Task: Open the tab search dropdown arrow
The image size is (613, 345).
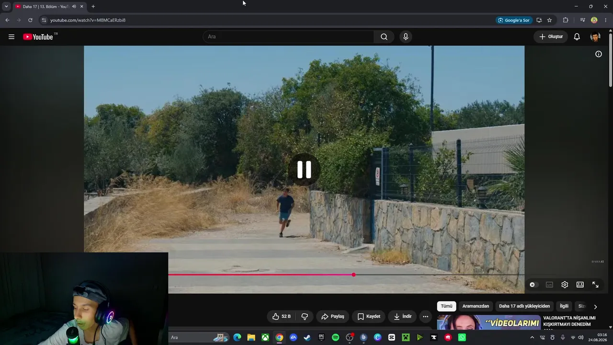Action: coord(6,7)
